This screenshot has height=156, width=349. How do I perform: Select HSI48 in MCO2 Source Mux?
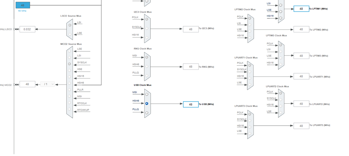(x=70, y=83)
